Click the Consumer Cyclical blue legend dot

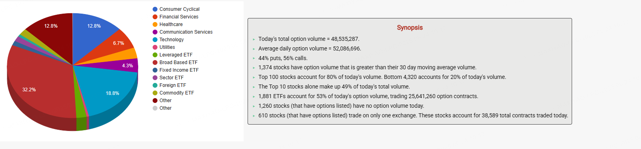tap(155, 9)
